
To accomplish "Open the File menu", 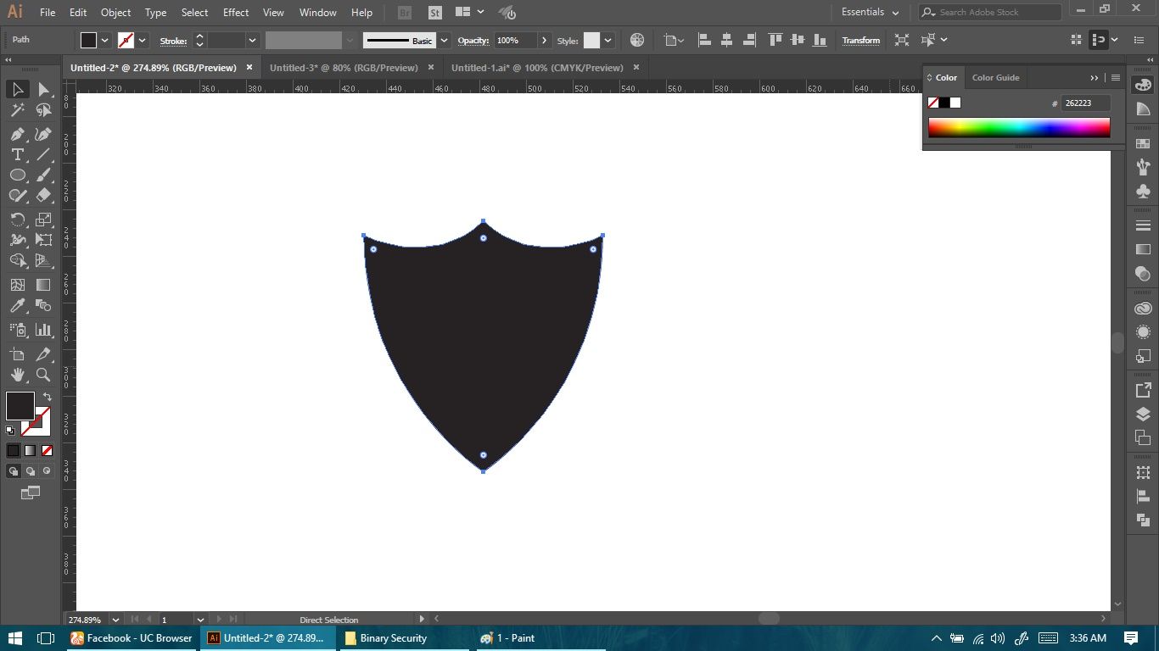I will pyautogui.click(x=48, y=13).
